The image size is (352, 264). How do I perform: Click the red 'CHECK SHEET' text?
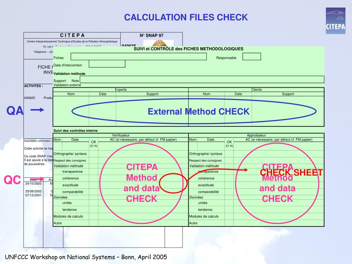point(291,173)
